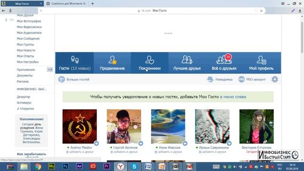The height and width of the screenshot is (171, 304).
Task: Open Мои Новости in left menu
Action: (26, 50)
